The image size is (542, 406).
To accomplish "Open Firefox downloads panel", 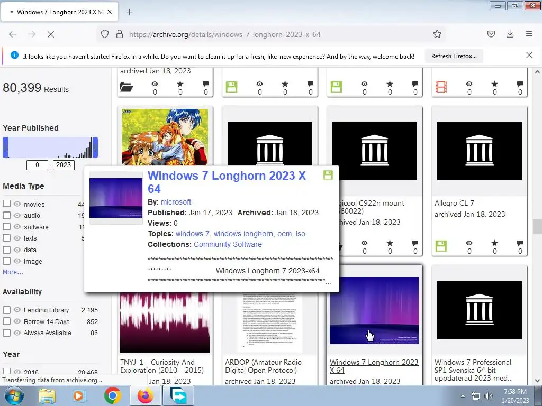I will (510, 34).
